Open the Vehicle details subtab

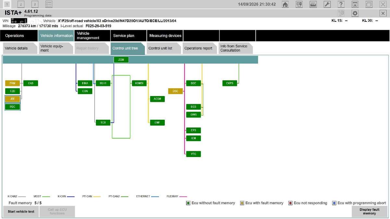click(19, 48)
